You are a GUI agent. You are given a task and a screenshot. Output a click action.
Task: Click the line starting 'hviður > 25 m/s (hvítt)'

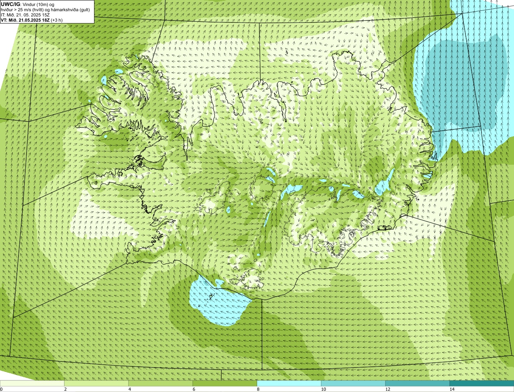[45, 9]
